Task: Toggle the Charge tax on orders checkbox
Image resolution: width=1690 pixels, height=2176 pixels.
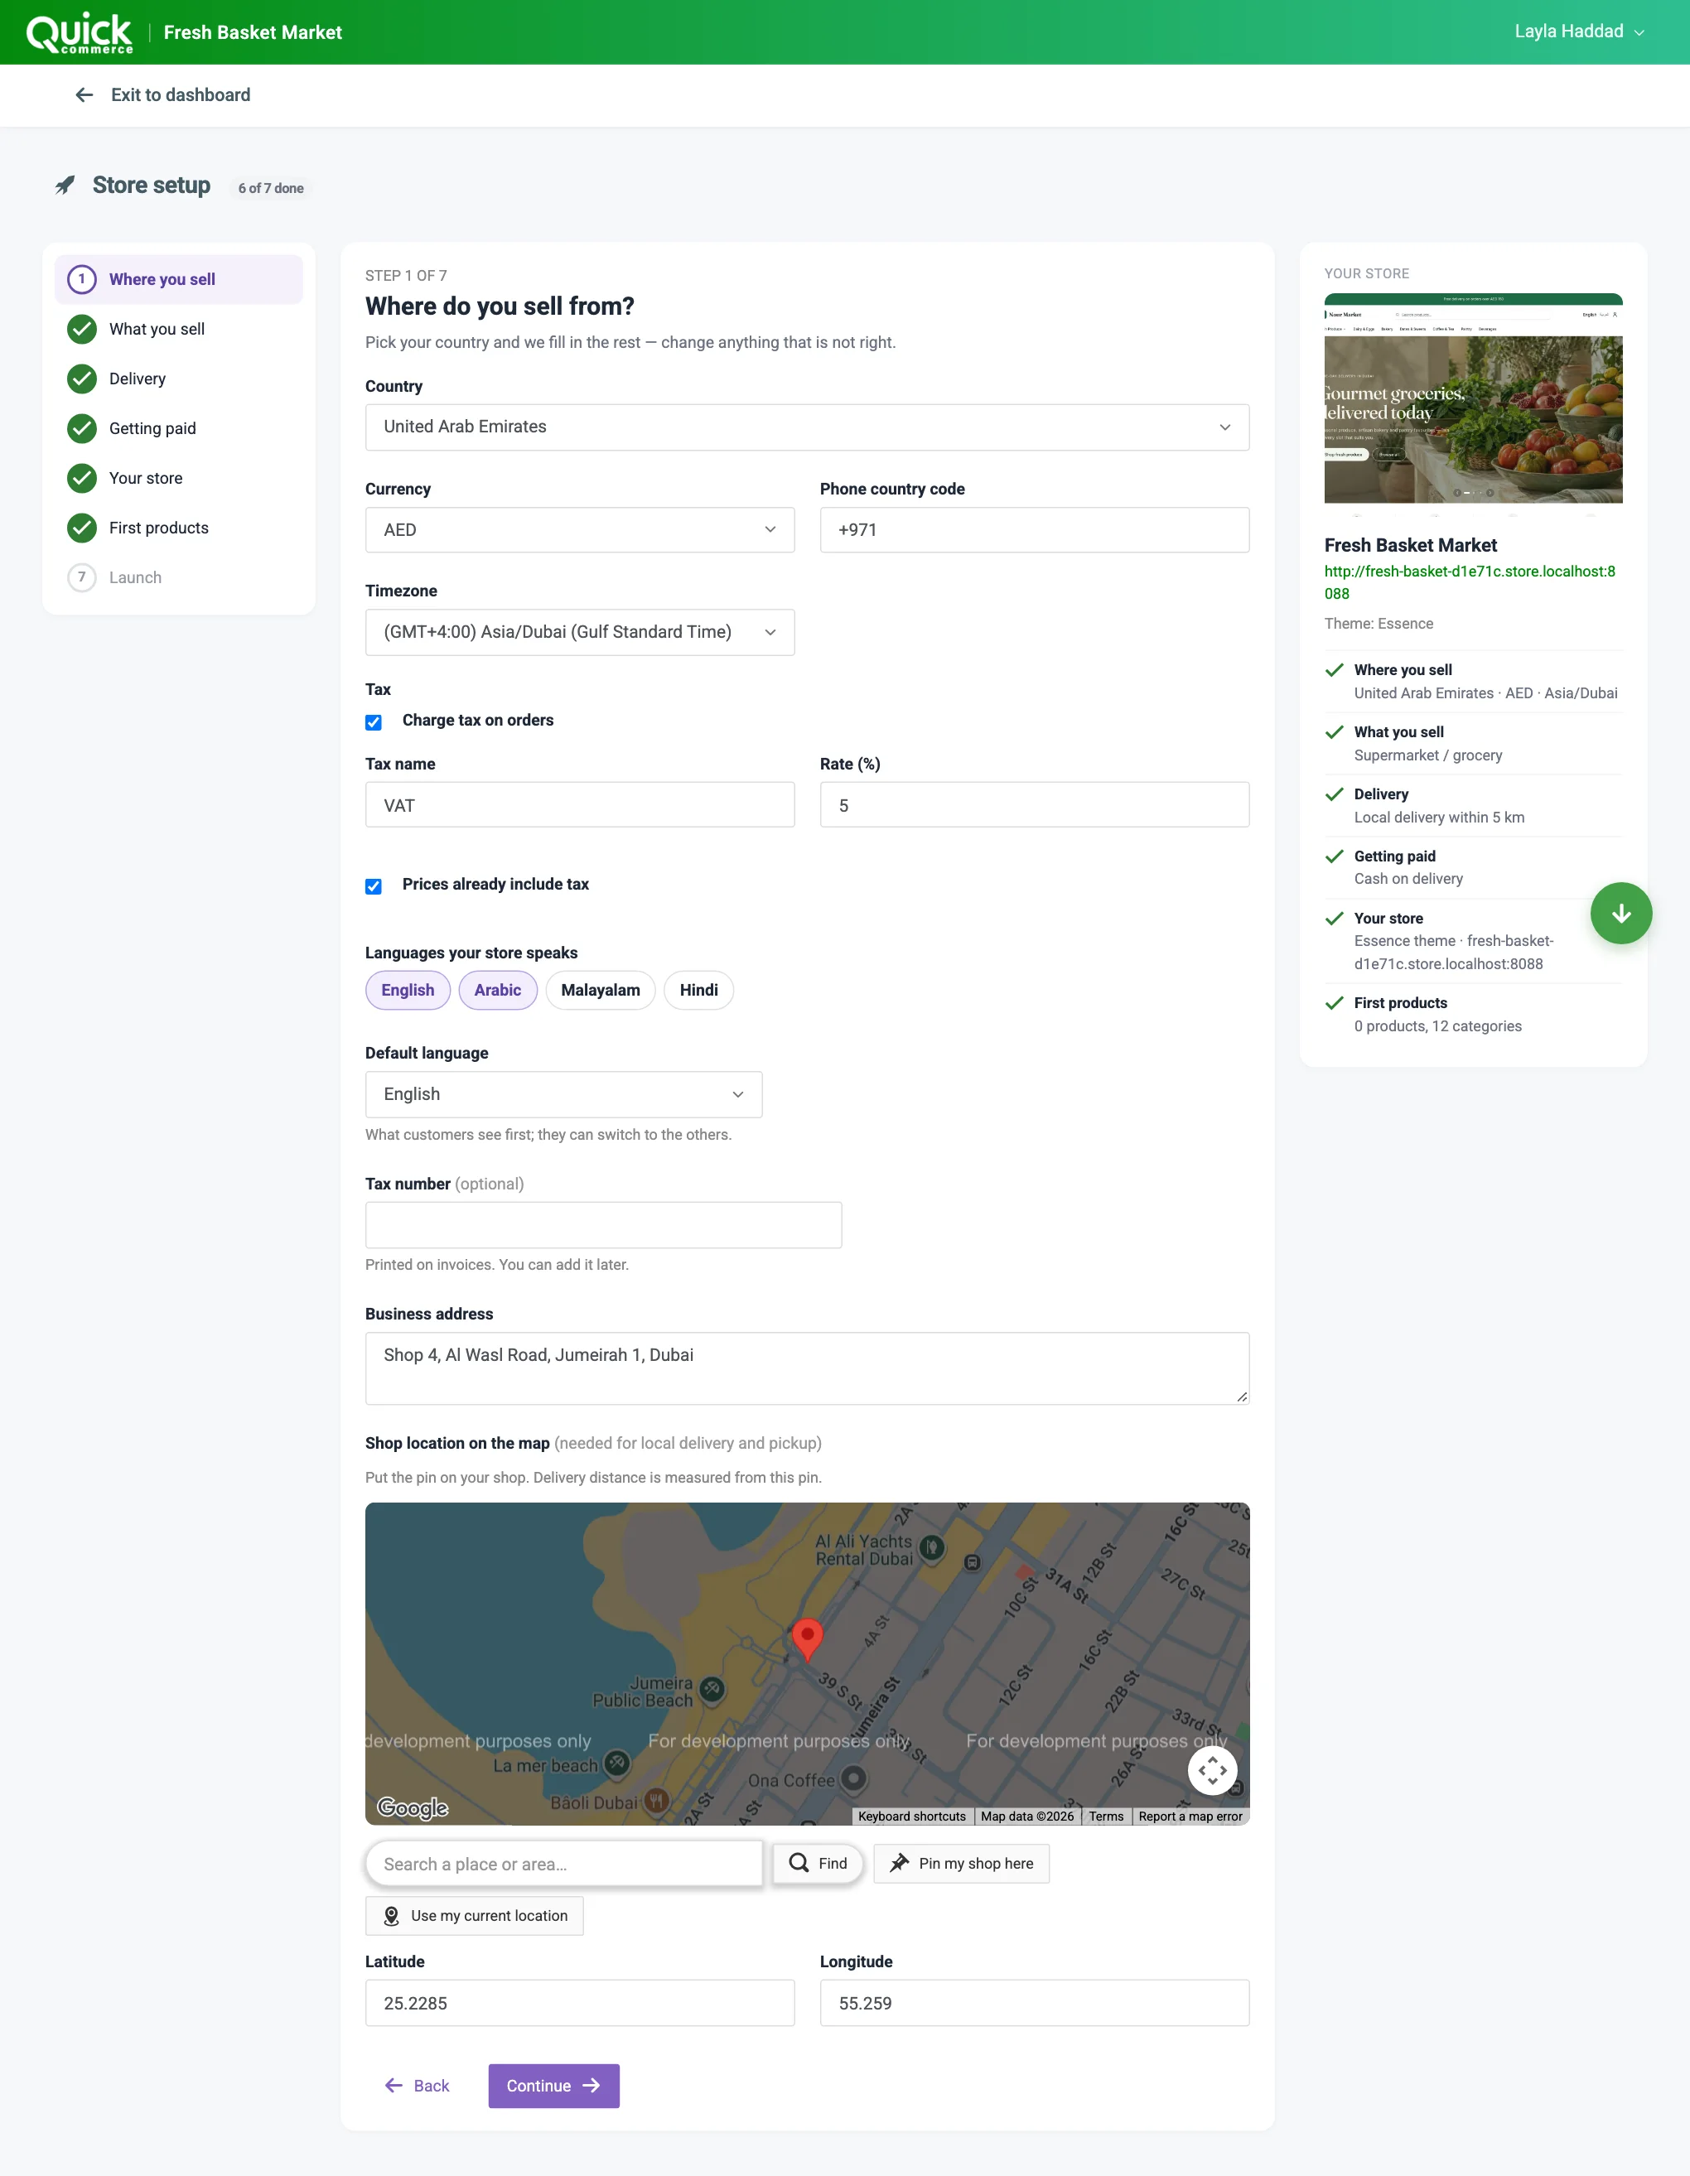Action: coord(374,722)
